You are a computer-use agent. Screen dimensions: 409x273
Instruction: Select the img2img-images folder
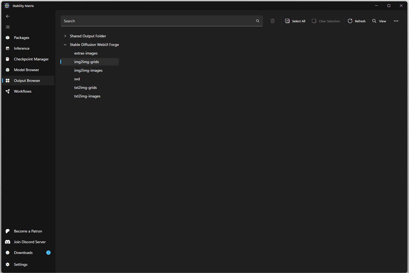88,70
